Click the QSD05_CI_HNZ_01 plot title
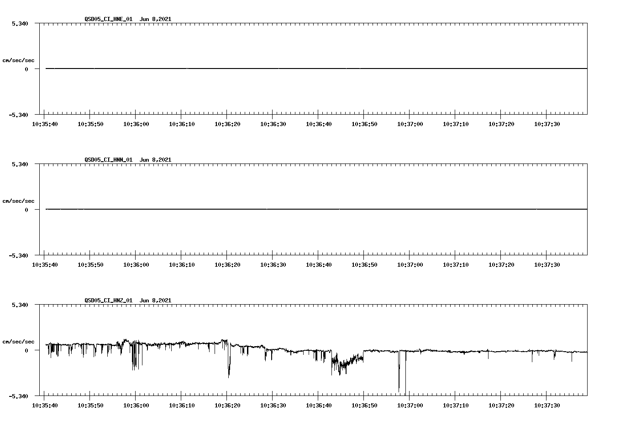The image size is (620, 422). [x=128, y=301]
